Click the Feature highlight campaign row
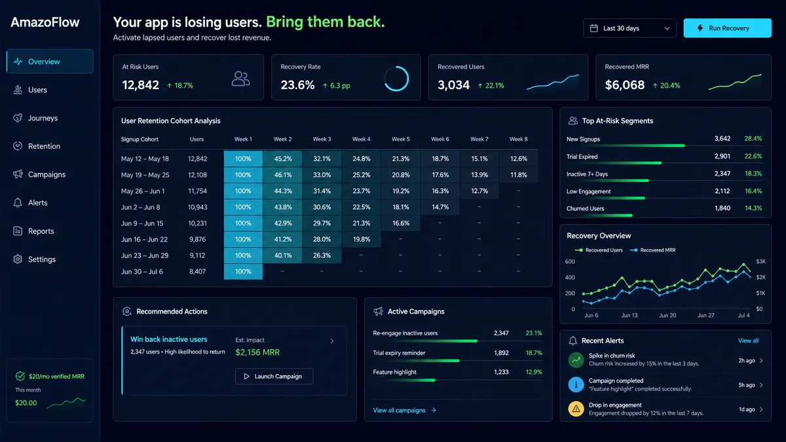786x442 pixels. pos(458,374)
